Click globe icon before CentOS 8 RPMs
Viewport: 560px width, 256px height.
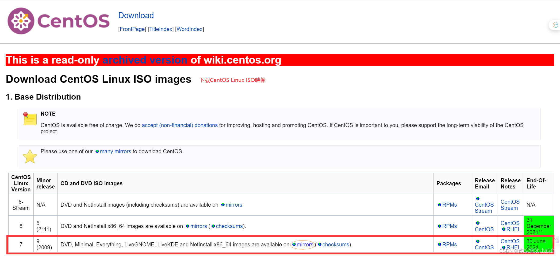[439, 226]
